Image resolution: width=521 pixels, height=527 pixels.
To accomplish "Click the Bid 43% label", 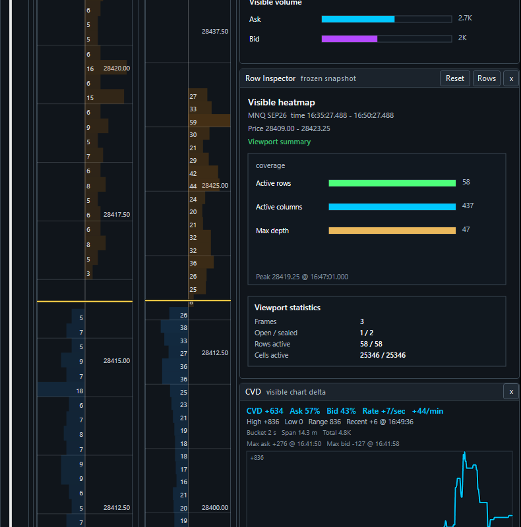I will click(341, 411).
